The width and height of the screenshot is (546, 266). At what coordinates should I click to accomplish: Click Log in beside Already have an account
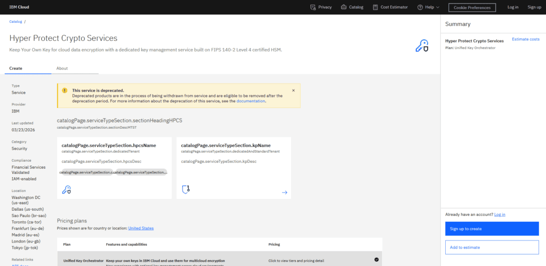point(500,214)
